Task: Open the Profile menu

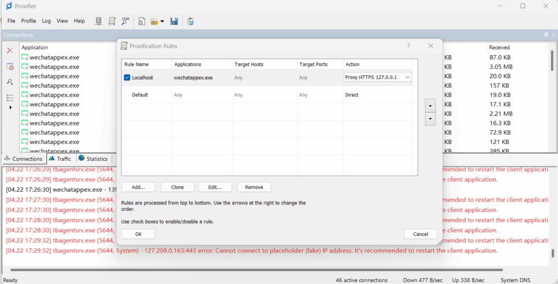Action: coord(28,21)
